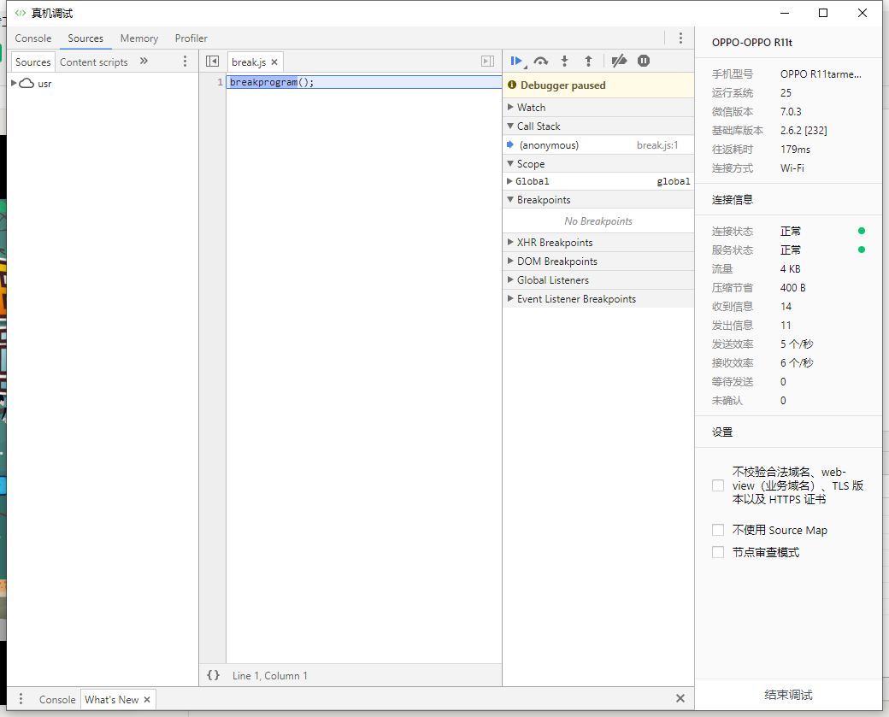The width and height of the screenshot is (889, 717).
Task: Close the bottom drawer
Action: point(680,698)
